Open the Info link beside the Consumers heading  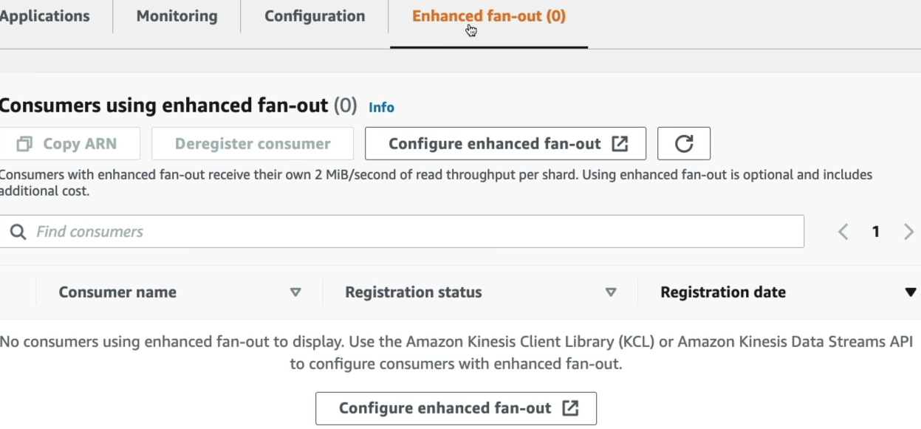point(381,107)
